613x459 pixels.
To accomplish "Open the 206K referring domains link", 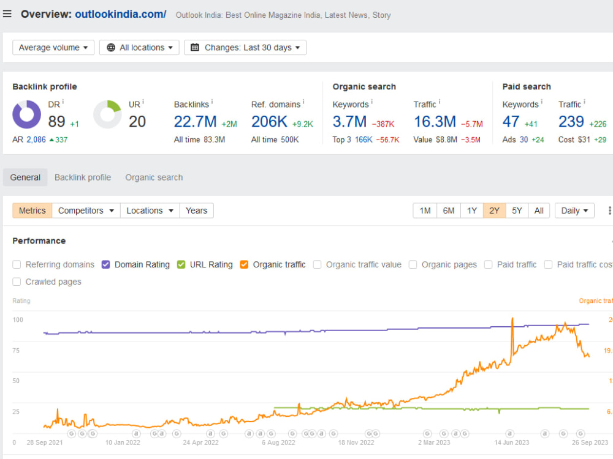I will (x=269, y=122).
